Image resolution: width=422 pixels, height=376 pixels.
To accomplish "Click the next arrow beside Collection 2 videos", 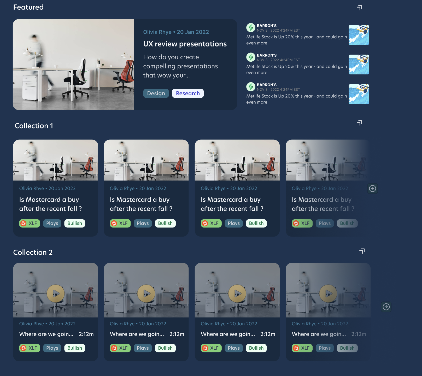I will pos(386,307).
